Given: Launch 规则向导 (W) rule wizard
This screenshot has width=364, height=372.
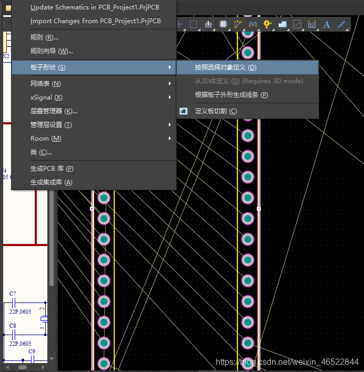Looking at the screenshot, I should pyautogui.click(x=52, y=51).
